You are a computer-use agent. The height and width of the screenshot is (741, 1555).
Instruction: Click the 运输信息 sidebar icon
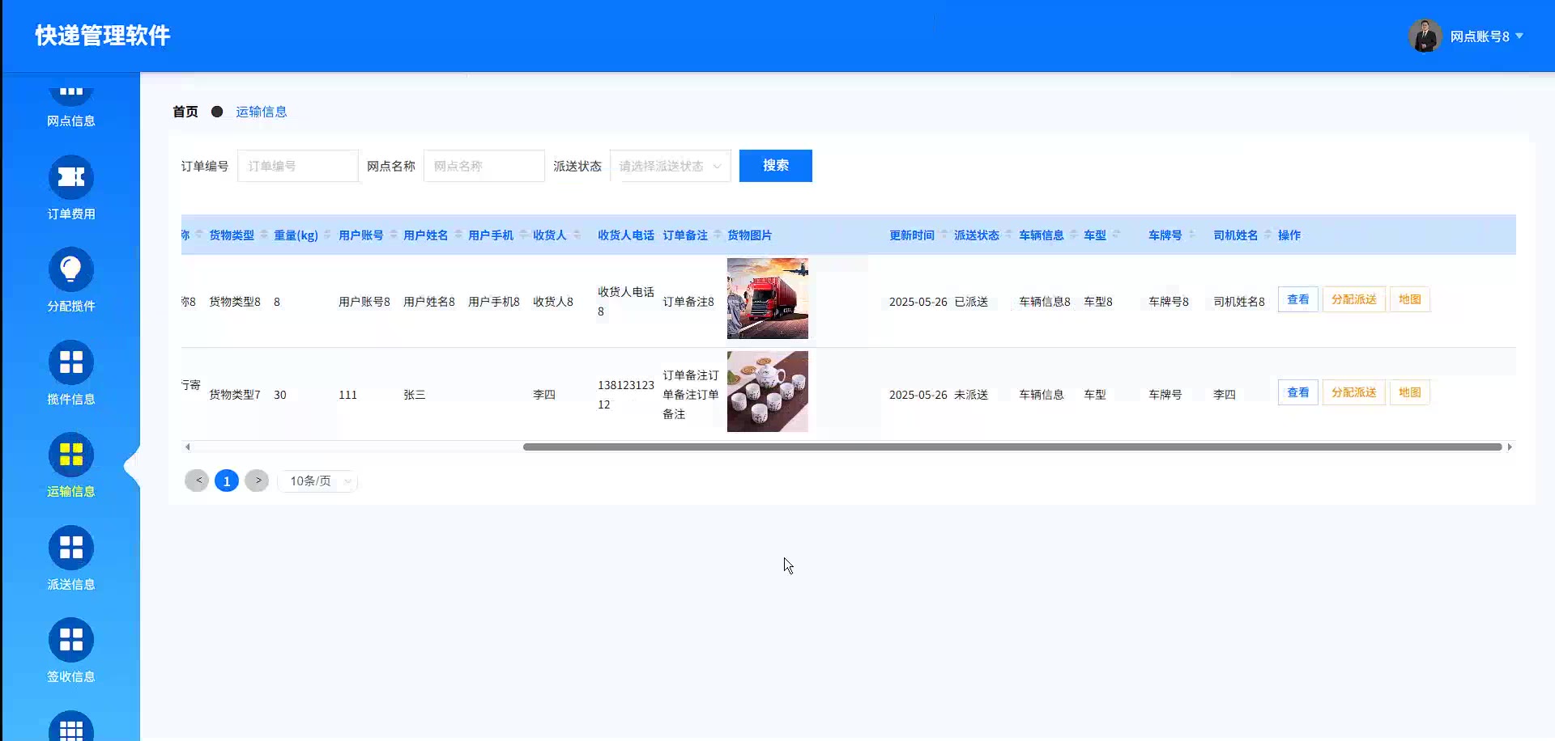click(x=71, y=455)
